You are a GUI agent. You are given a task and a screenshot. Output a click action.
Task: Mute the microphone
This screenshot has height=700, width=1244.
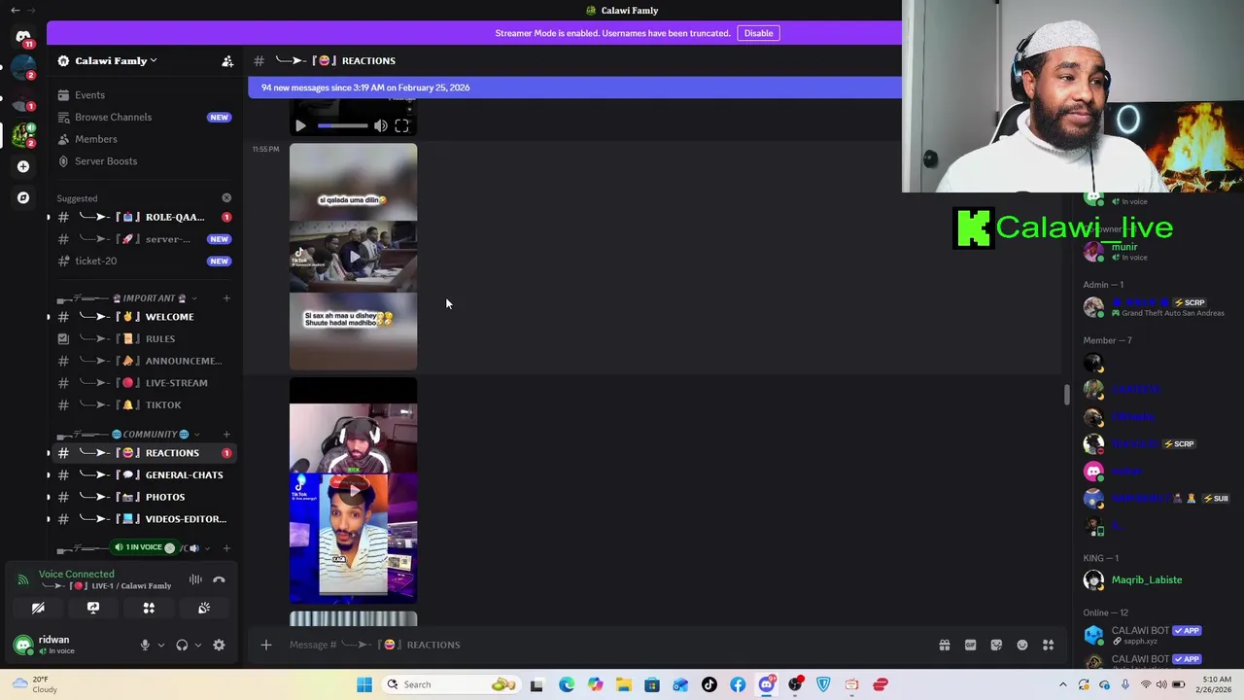[145, 645]
